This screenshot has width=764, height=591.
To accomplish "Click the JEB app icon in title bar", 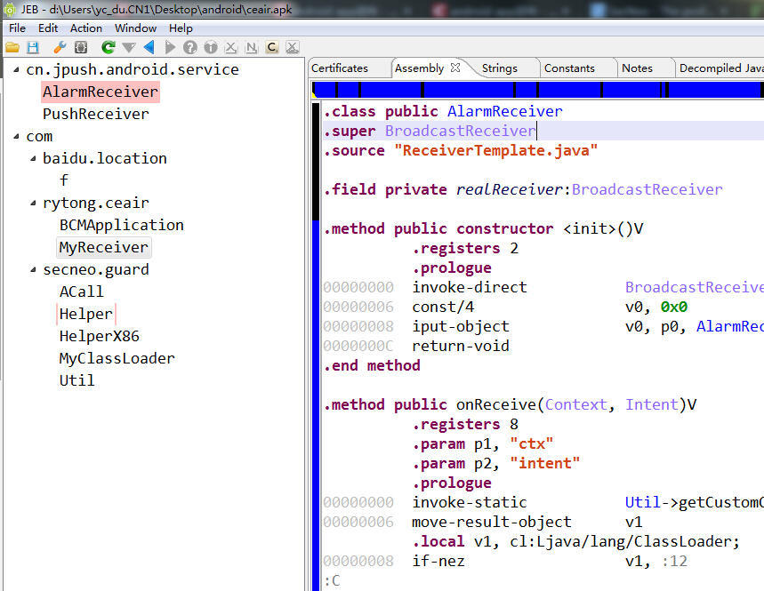I will (9, 9).
